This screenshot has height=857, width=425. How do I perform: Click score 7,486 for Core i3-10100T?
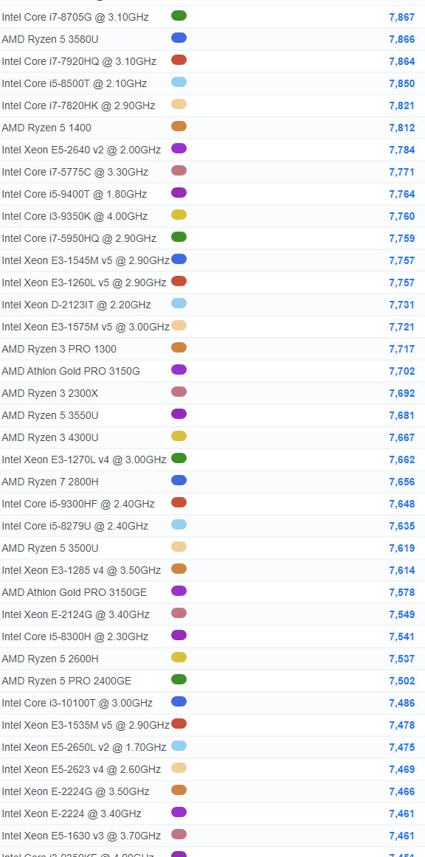pos(402,703)
